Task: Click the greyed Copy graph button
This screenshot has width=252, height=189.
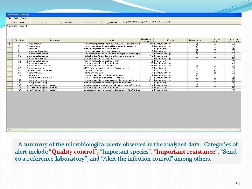Action: click(x=42, y=22)
